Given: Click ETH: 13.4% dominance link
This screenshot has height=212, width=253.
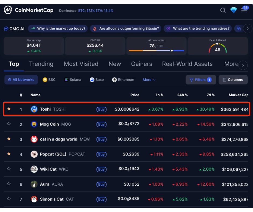Looking at the screenshot, I should click(x=104, y=11).
